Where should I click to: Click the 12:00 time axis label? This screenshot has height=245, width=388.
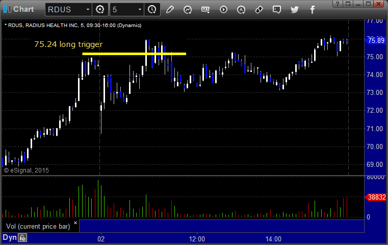point(197,239)
